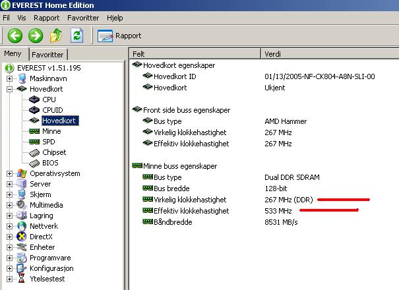This screenshot has width=399, height=290.
Task: Open the Fil menu
Action: tap(6, 18)
